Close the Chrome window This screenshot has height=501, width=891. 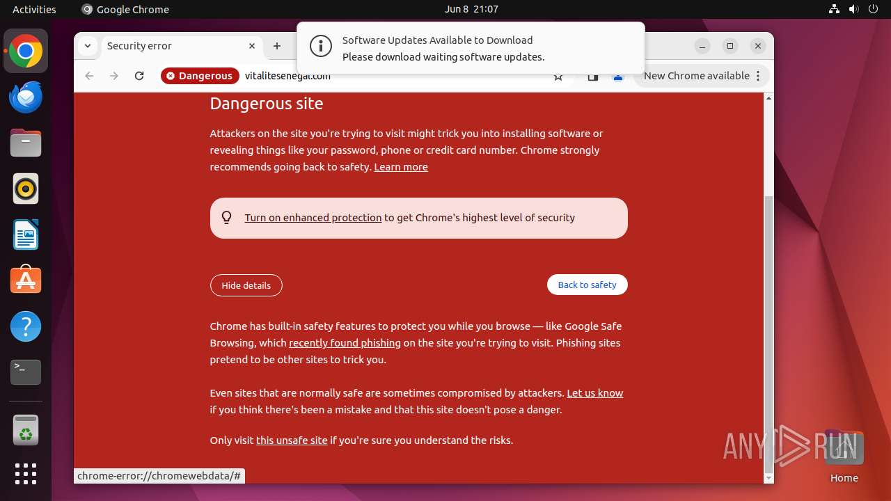758,46
